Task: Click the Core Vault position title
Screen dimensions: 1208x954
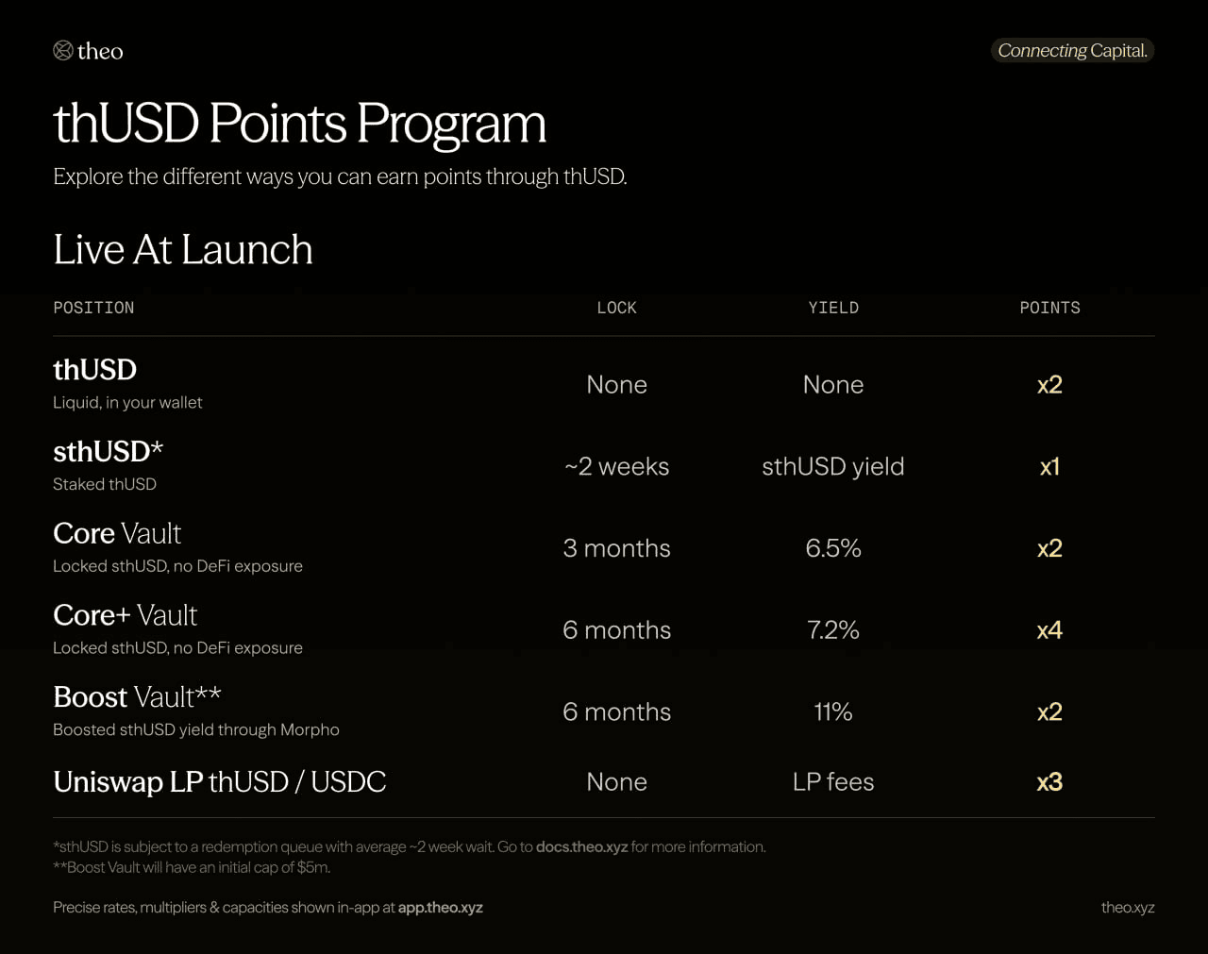Action: coord(117,533)
